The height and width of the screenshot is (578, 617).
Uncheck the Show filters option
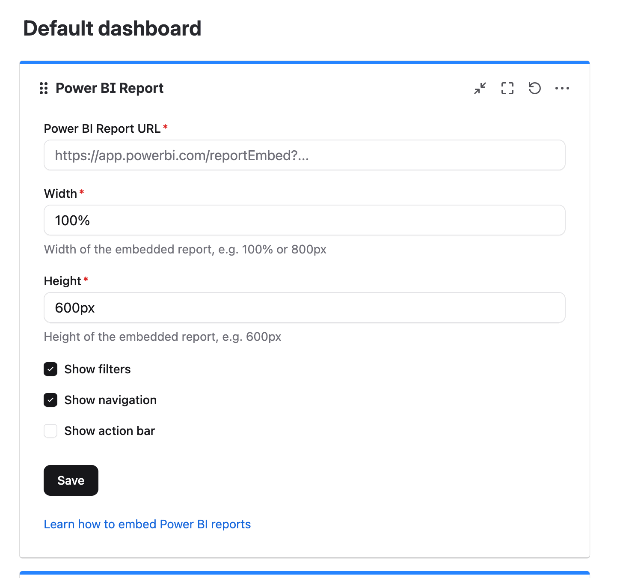point(50,369)
